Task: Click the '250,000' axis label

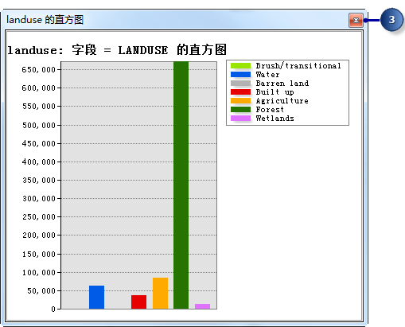Action: pos(39,217)
